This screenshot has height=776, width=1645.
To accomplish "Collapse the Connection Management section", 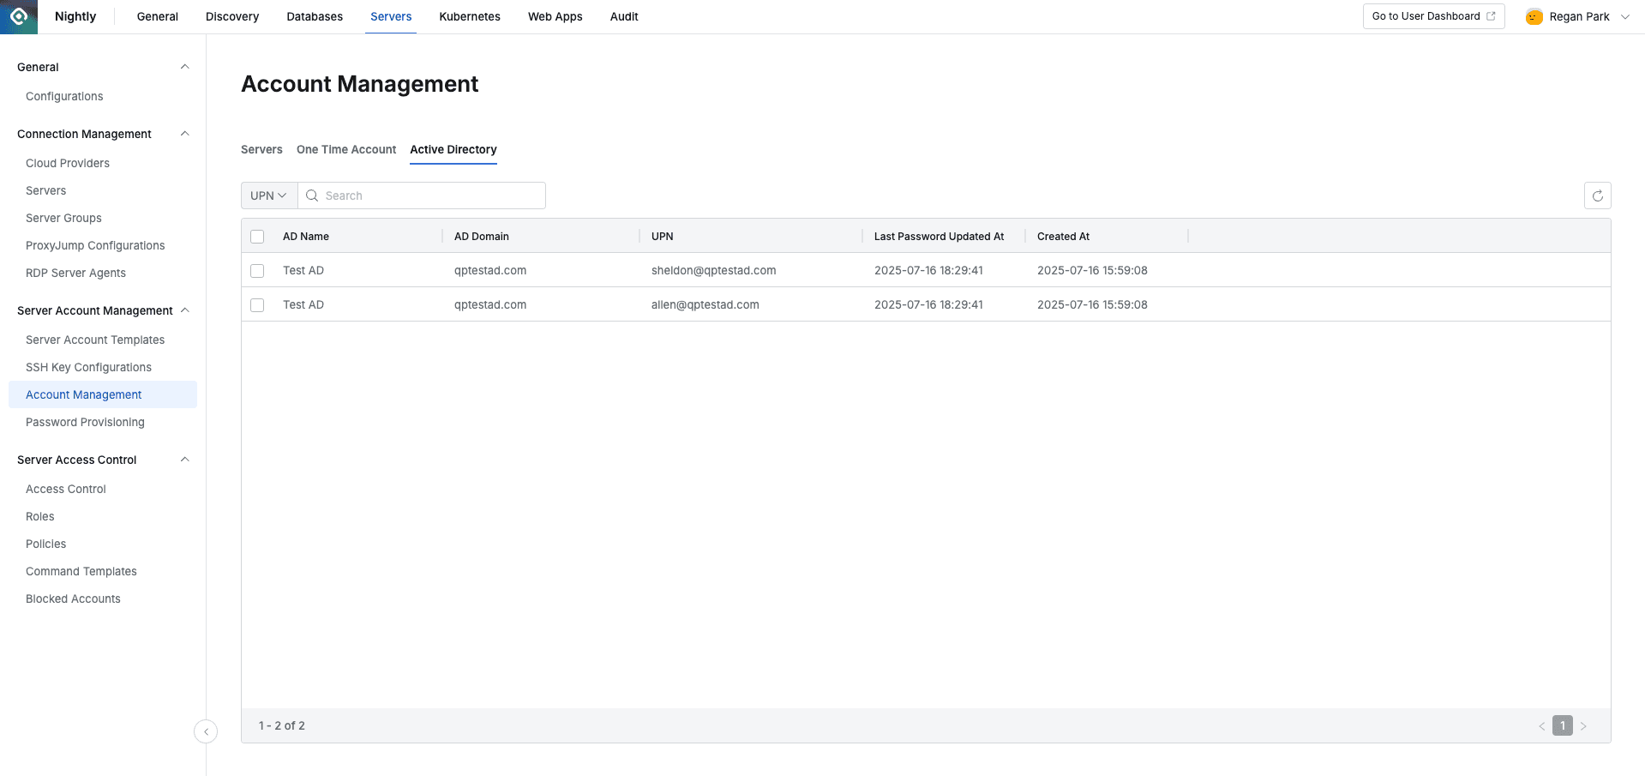I will click(185, 134).
